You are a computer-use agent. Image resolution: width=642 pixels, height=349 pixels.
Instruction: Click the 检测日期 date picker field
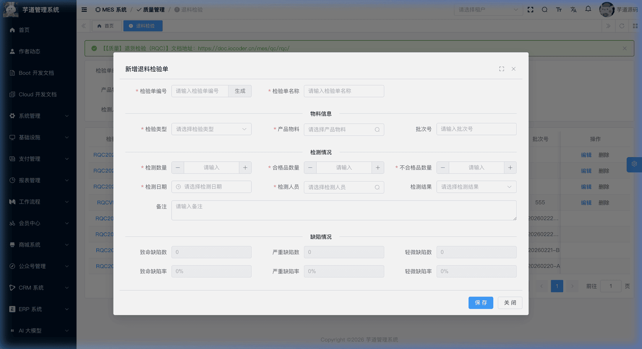tap(211, 187)
